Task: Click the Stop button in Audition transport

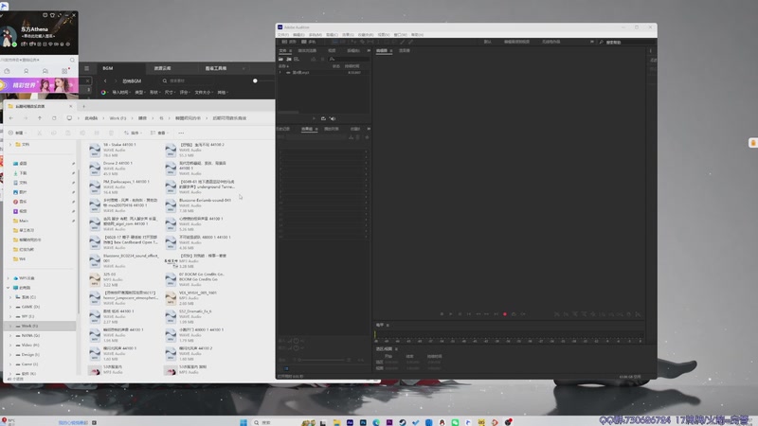Action: click(442, 314)
